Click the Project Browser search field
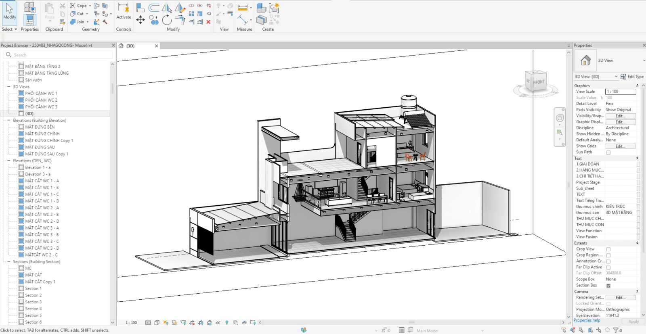Viewport: 646px width, 334px height. coord(58,55)
